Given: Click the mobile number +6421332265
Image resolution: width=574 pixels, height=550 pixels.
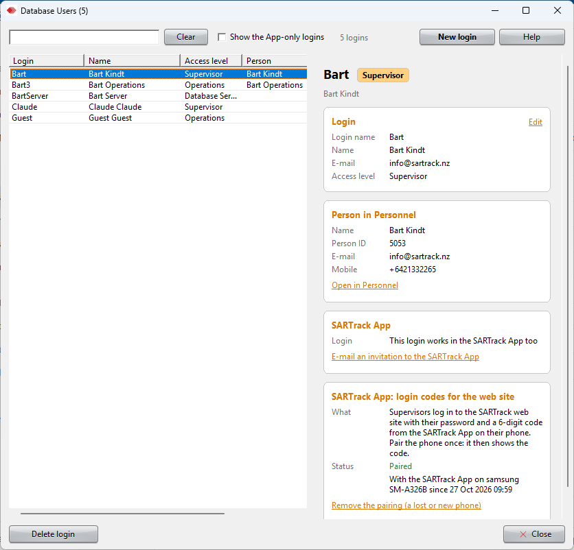Looking at the screenshot, I should point(413,270).
